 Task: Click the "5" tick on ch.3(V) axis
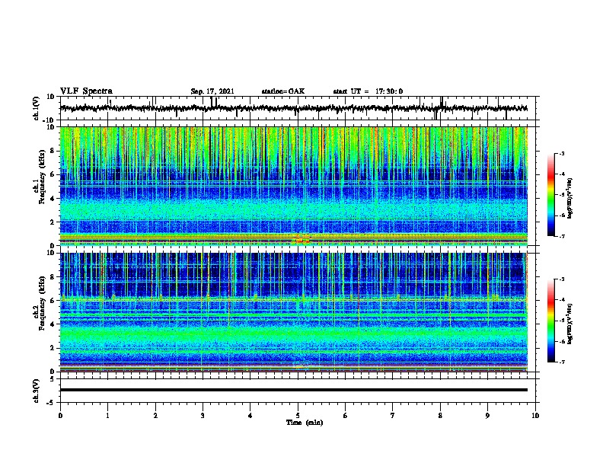point(53,379)
